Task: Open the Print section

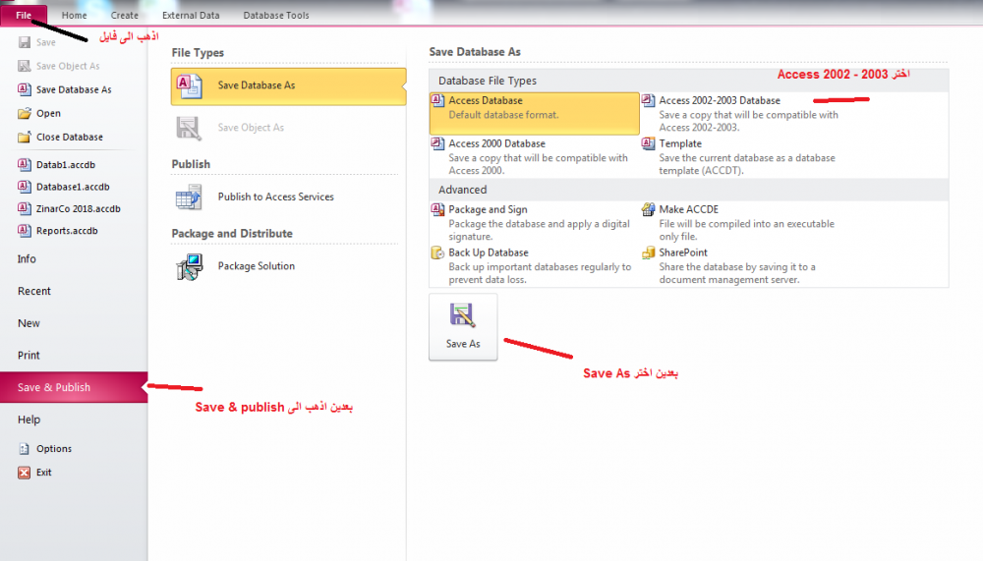Action: (29, 356)
